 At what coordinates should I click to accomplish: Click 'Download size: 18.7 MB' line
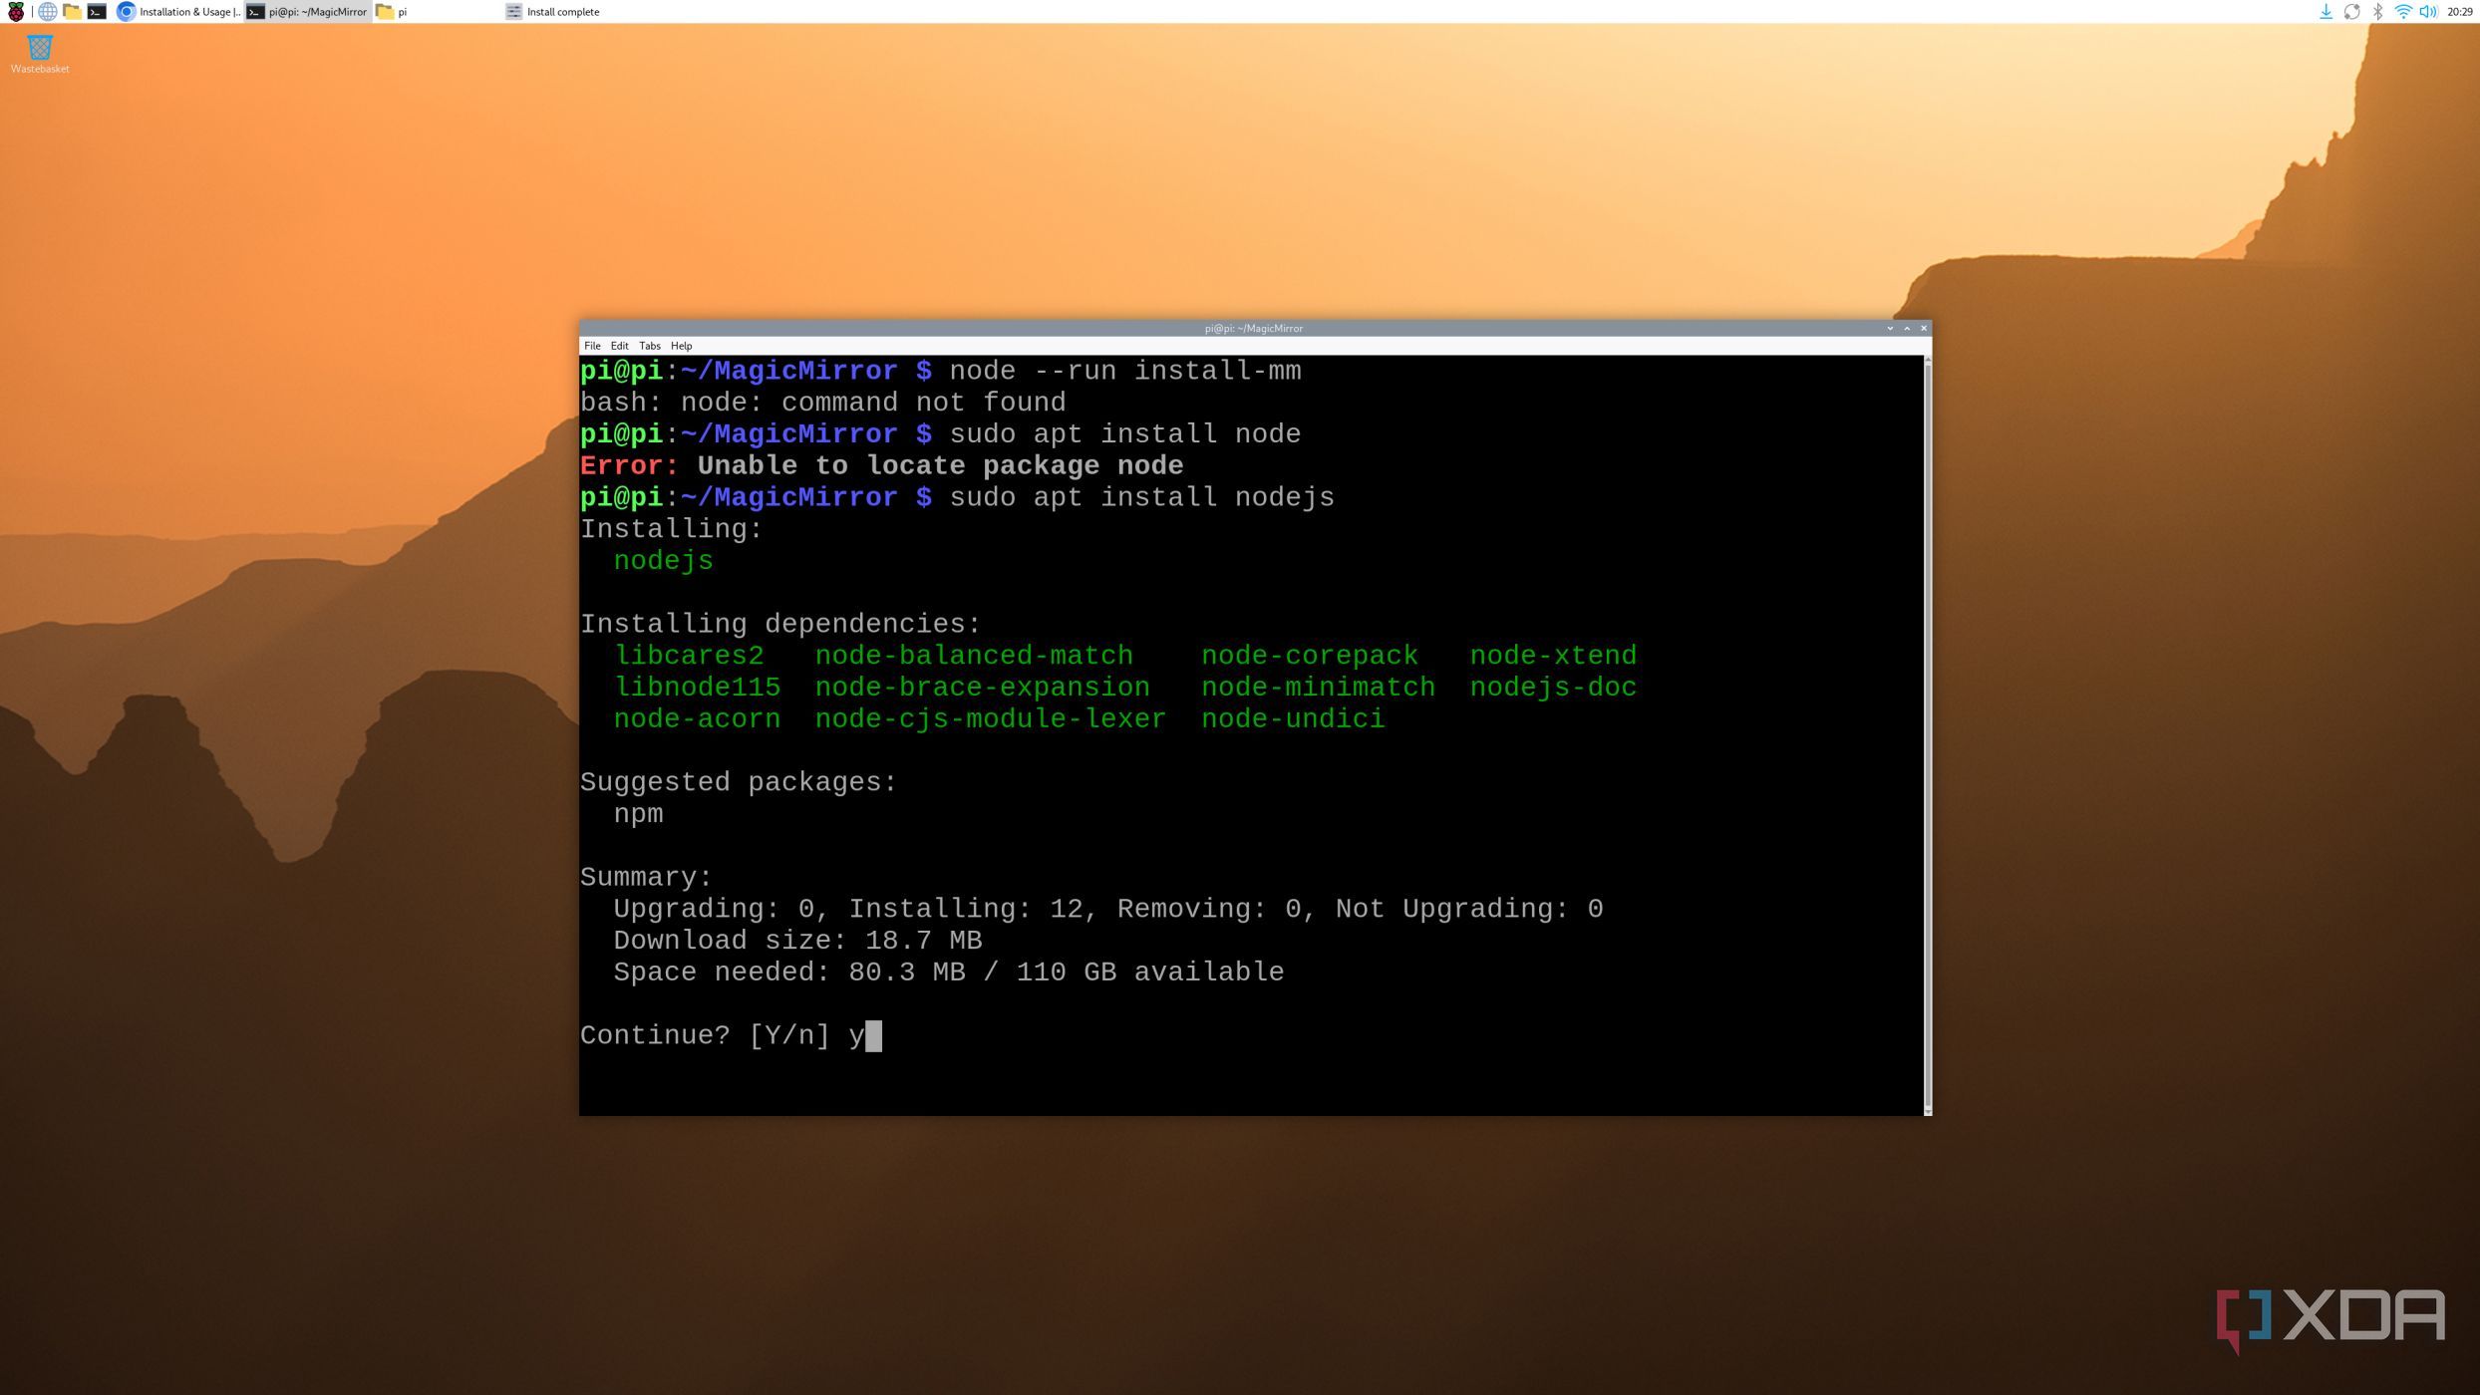click(x=797, y=941)
